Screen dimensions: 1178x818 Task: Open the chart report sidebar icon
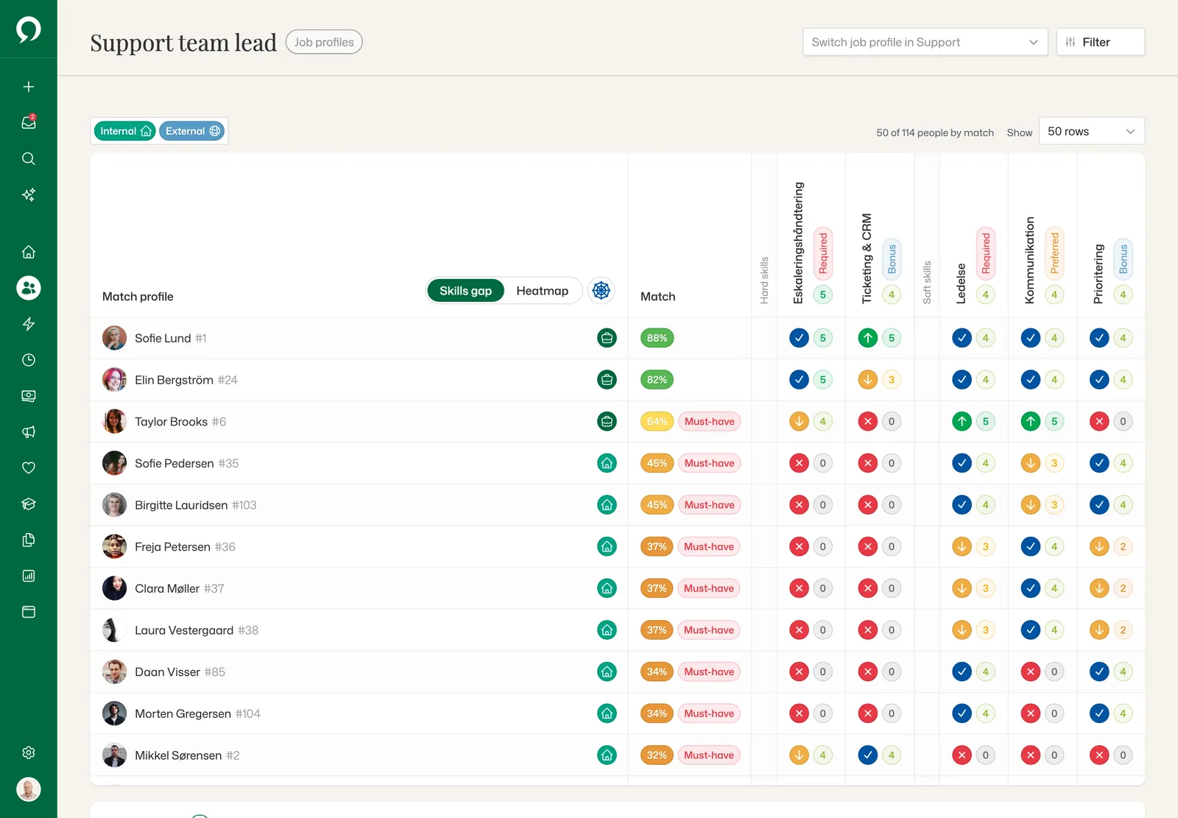click(x=29, y=576)
